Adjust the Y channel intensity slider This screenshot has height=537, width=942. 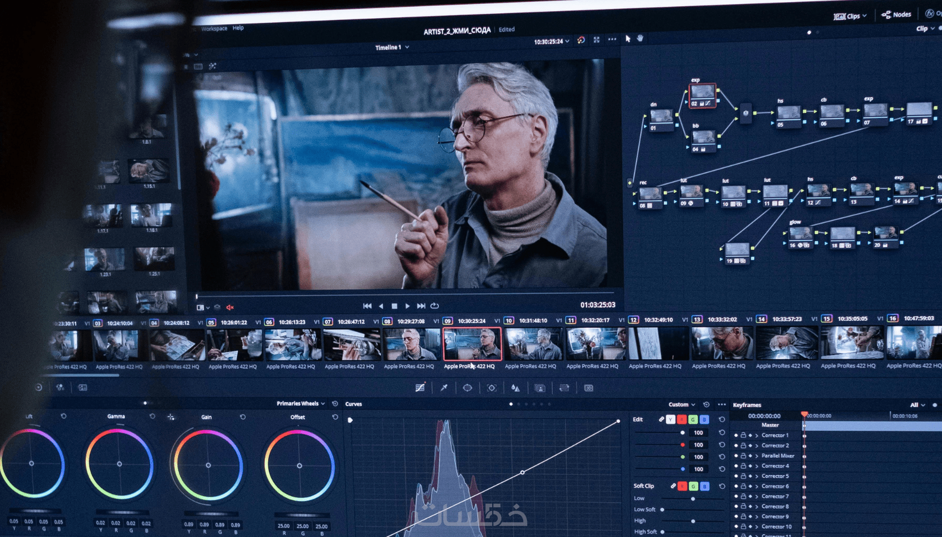click(x=660, y=432)
